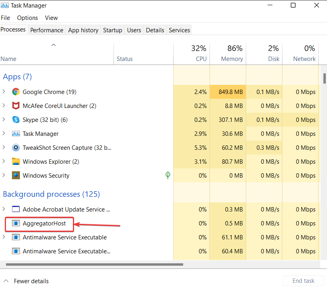
Task: Click the Task Manager title bar icon
Action: pyautogui.click(x=5, y=6)
